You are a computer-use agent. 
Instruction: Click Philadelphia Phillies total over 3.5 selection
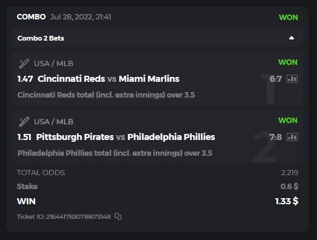[x=115, y=153]
